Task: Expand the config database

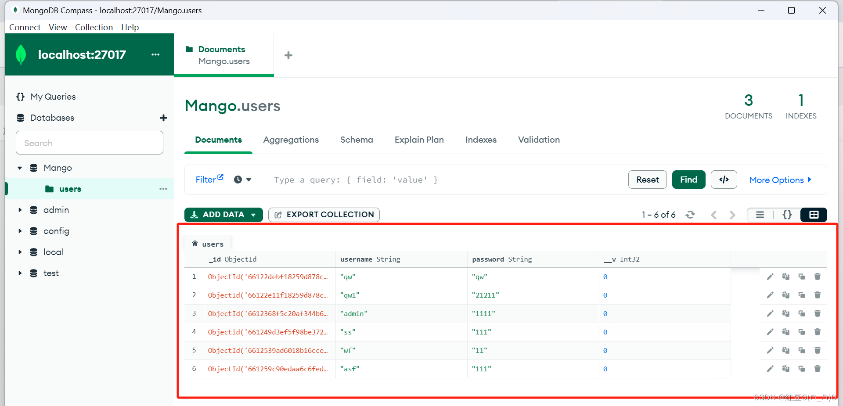Action: (x=20, y=231)
